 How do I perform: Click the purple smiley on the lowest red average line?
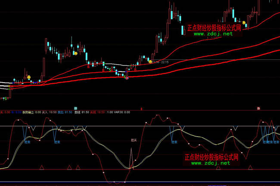(127, 78)
